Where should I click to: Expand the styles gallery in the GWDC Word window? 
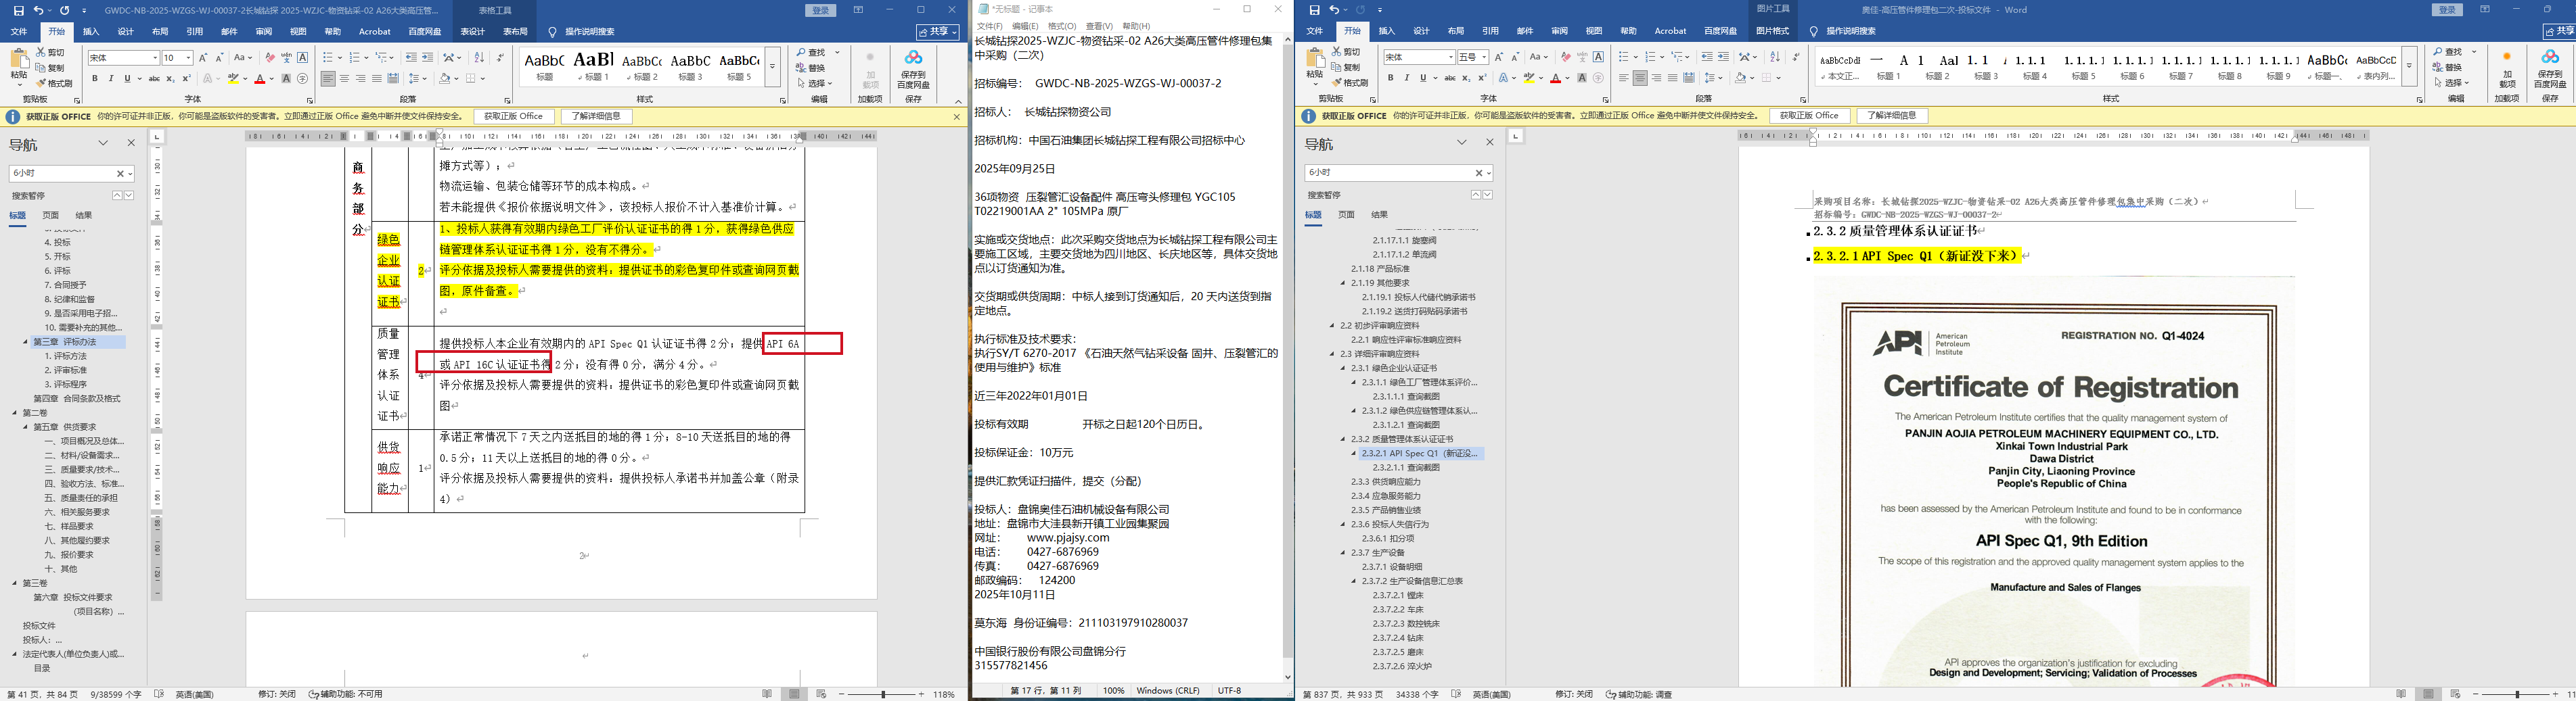point(772,67)
